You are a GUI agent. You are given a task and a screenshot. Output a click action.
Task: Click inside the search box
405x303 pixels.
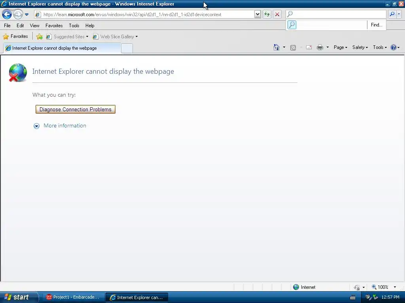coord(336,14)
